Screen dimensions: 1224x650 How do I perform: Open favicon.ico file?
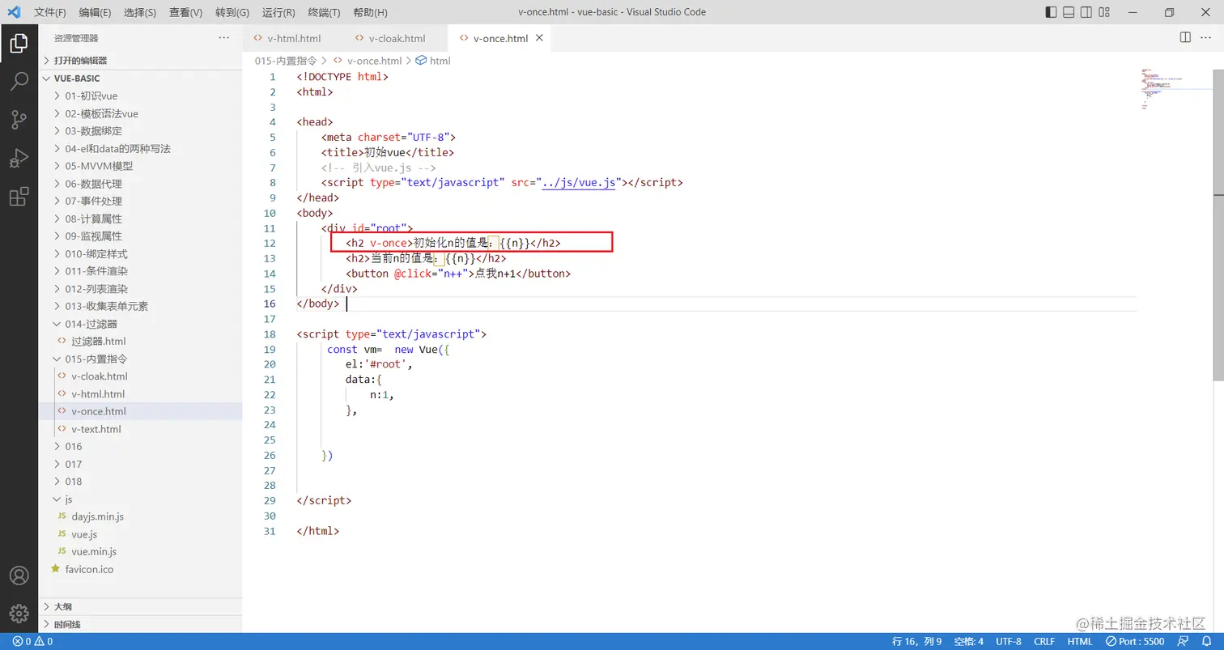141,569
